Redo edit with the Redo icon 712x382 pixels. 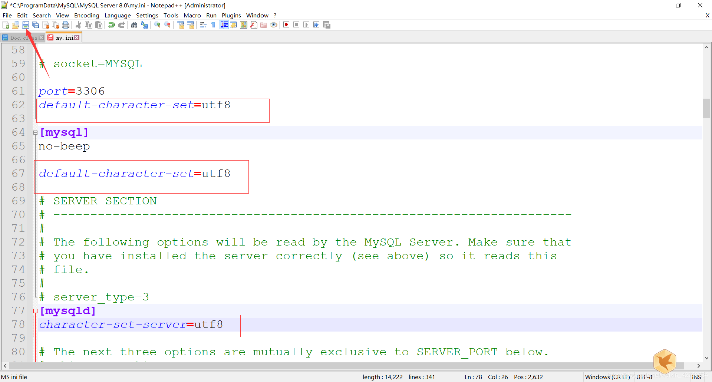point(122,25)
